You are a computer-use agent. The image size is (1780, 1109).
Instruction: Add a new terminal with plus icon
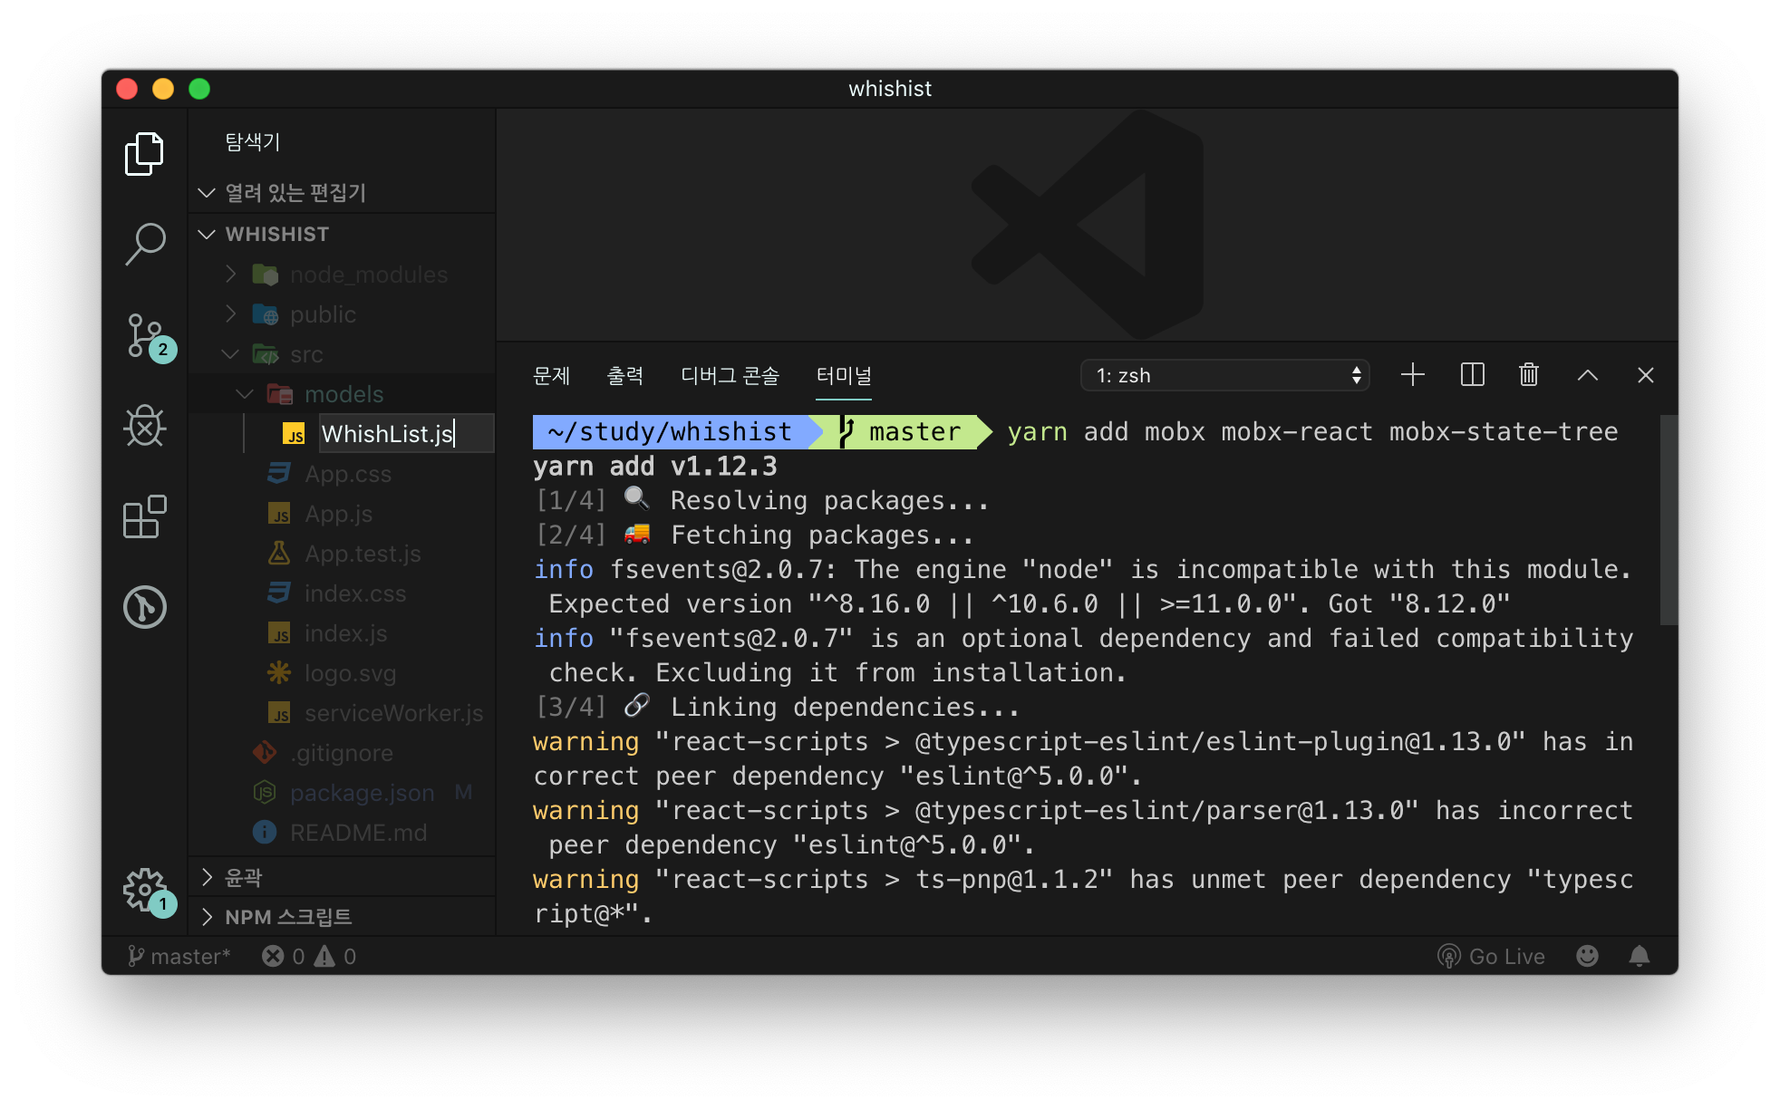[x=1412, y=375]
